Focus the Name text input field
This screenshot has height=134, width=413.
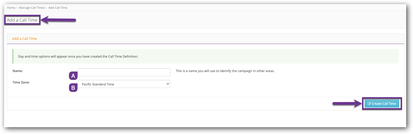124,73
